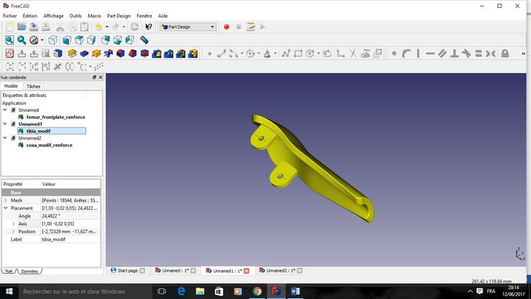531x299 pixels.
Task: Select the measure distance ruler icon
Action: [144, 40]
